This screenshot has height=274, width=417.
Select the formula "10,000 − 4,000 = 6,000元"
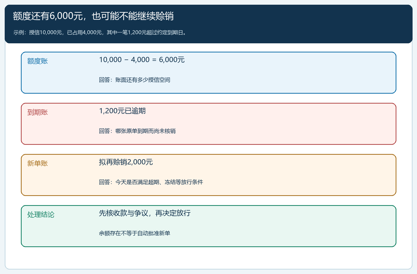coord(142,60)
